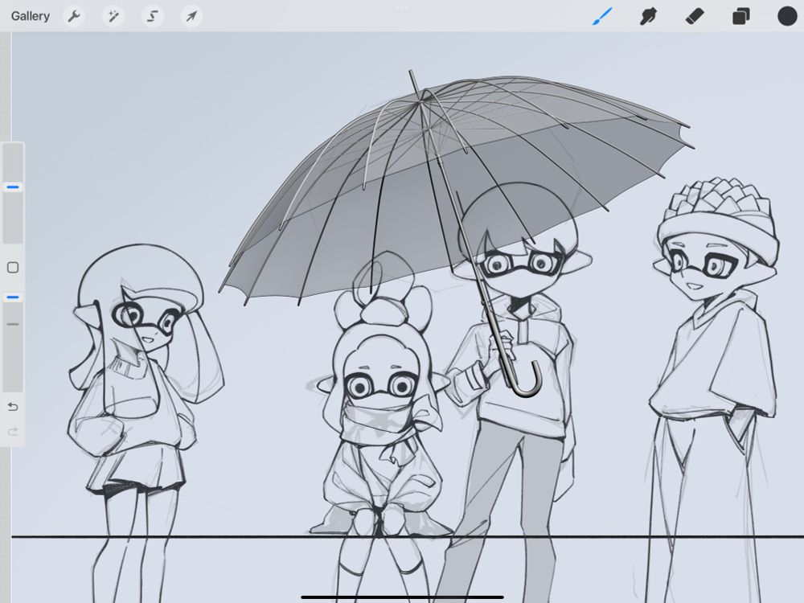
Task: Select the Smudge tool
Action: click(x=648, y=16)
